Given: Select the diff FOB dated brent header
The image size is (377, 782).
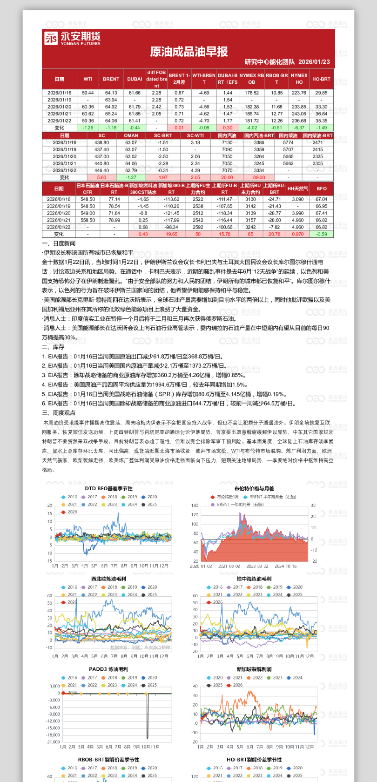Looking at the screenshot, I should click(156, 79).
